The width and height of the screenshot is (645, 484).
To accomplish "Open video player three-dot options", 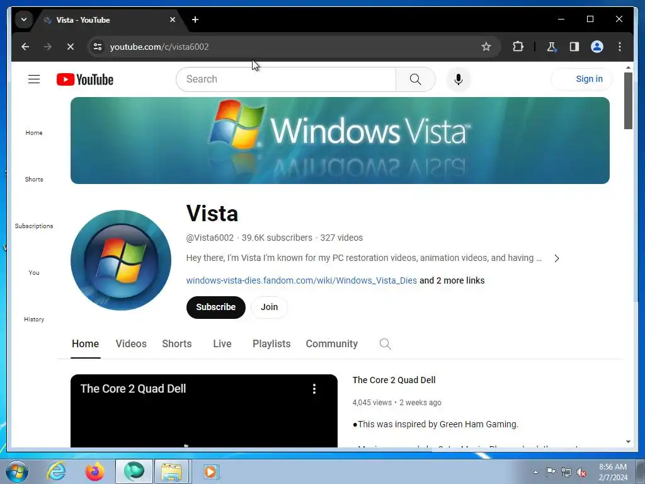I will point(314,389).
